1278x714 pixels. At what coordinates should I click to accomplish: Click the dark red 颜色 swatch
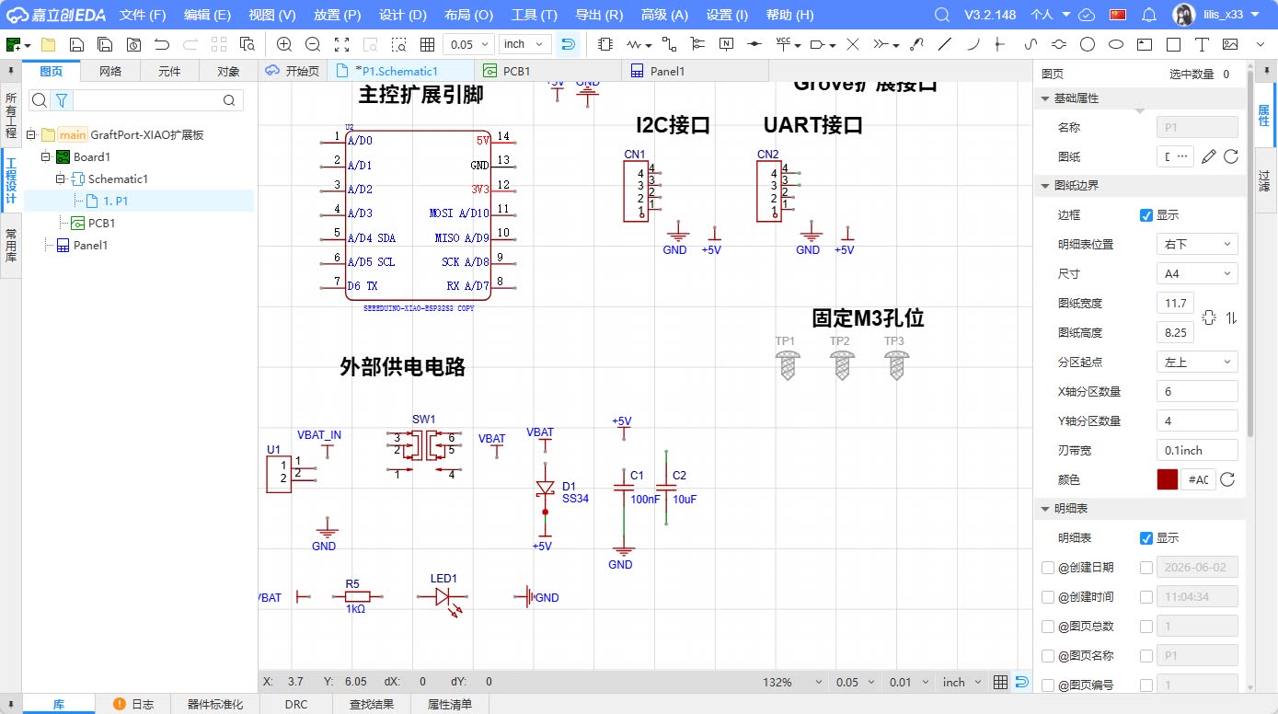pyautogui.click(x=1167, y=479)
